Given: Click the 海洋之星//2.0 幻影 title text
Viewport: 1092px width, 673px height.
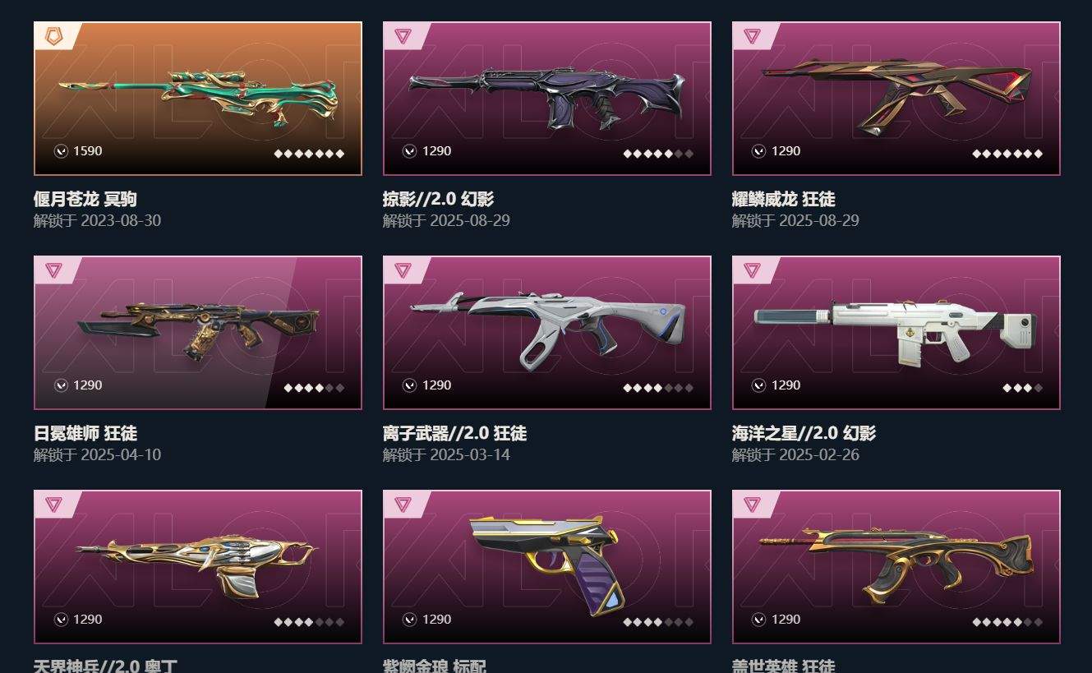Looking at the screenshot, I should (x=804, y=433).
